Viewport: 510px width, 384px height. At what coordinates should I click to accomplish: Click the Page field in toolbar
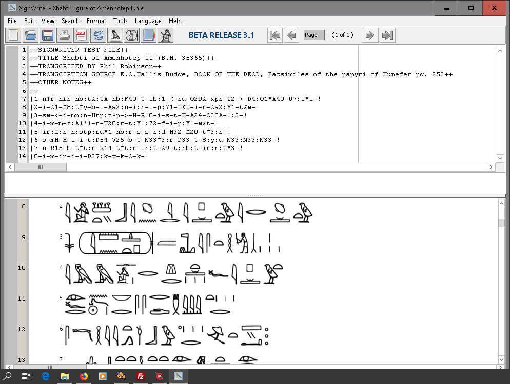click(314, 35)
